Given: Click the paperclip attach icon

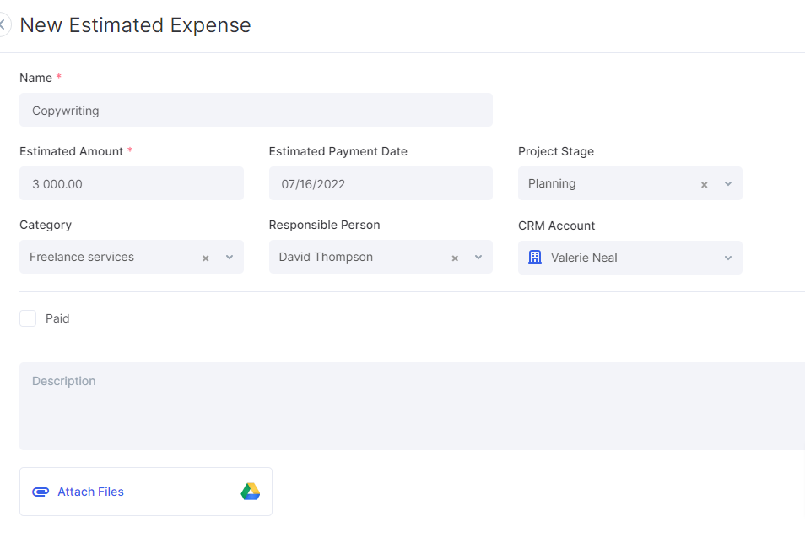Looking at the screenshot, I should click(41, 492).
